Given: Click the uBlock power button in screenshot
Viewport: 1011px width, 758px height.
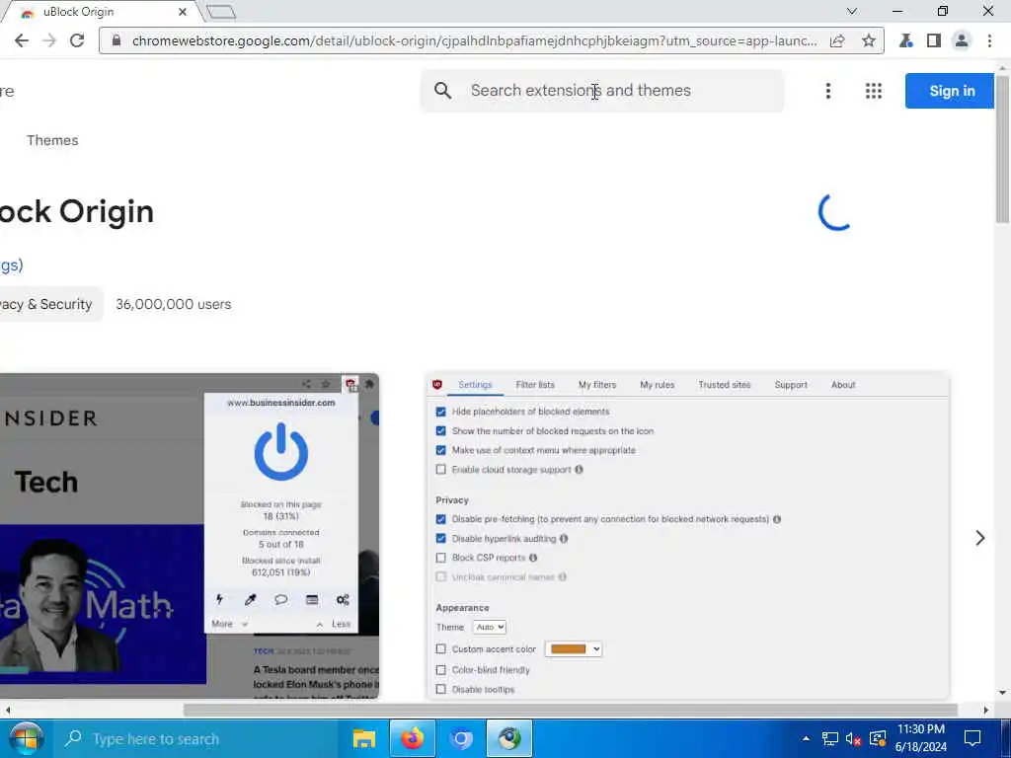Looking at the screenshot, I should click(281, 452).
